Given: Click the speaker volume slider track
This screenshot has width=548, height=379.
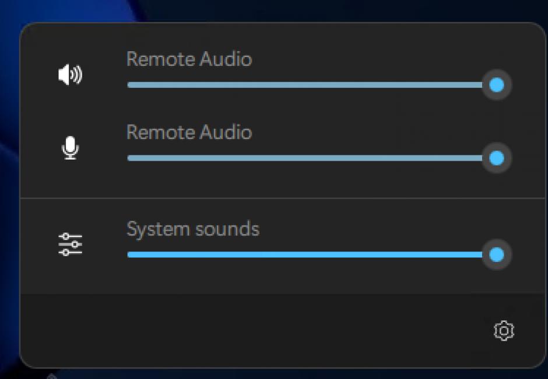Looking at the screenshot, I should point(303,85).
